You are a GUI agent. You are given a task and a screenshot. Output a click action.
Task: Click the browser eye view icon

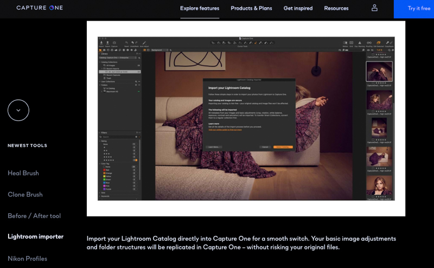[x=368, y=50]
